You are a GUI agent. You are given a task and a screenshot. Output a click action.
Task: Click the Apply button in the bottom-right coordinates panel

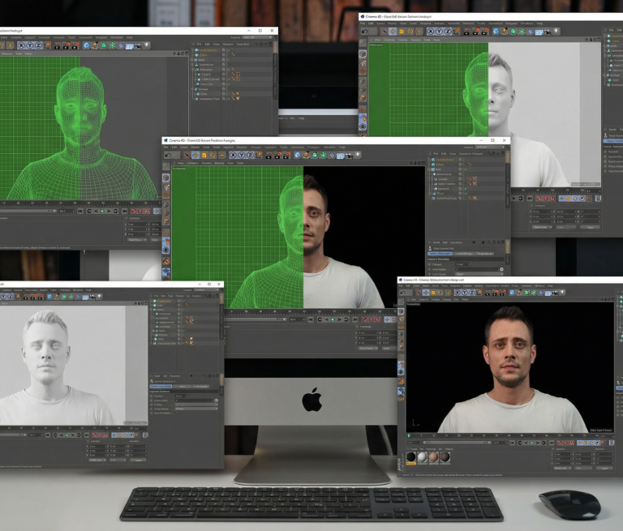(x=604, y=469)
